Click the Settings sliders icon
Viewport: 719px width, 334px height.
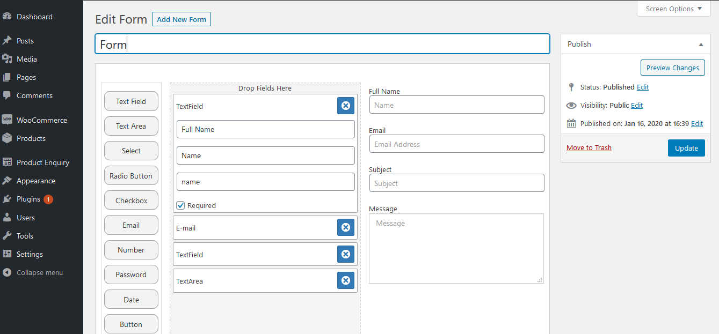[7, 254]
